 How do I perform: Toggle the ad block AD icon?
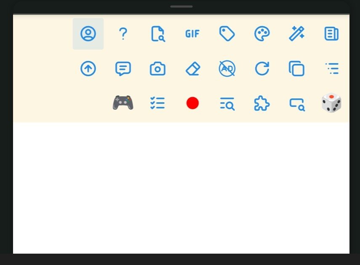pos(227,69)
